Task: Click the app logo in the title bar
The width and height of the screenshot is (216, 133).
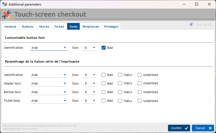Action: 4,4
